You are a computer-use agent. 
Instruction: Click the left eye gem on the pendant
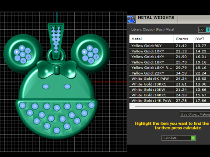(x=46, y=86)
